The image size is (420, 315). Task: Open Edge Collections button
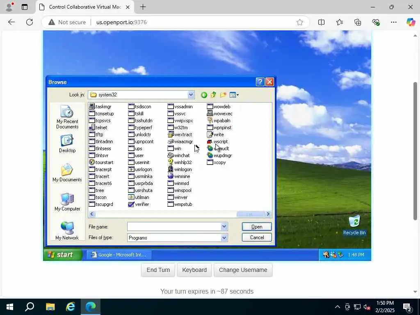click(358, 22)
